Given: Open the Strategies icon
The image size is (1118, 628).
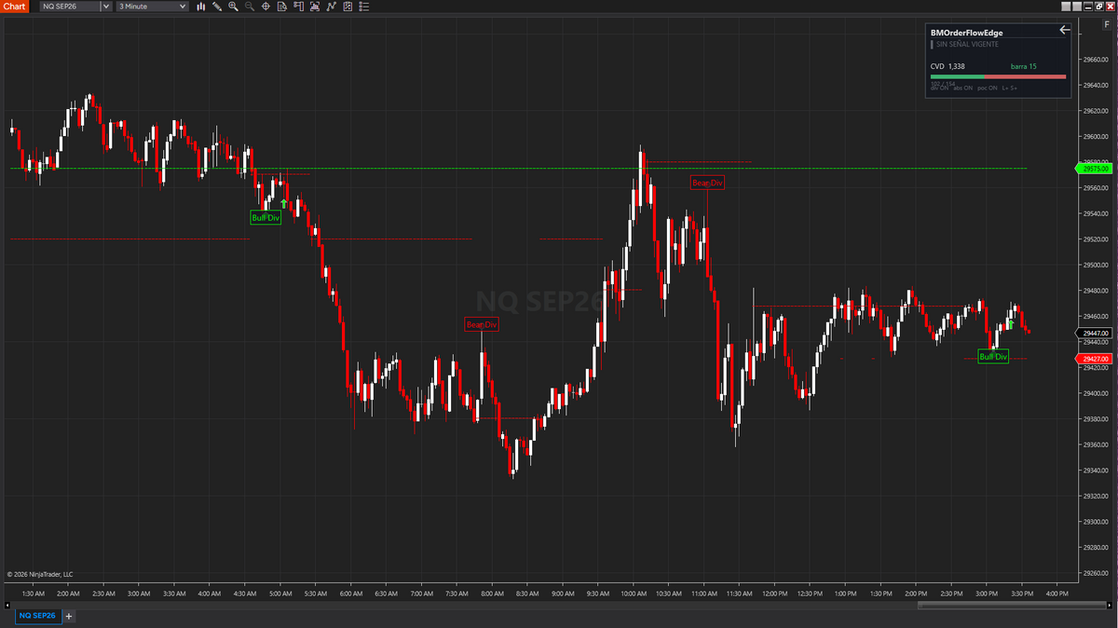Looking at the screenshot, I should coord(348,7).
